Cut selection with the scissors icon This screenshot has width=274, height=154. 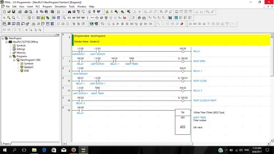[x=37, y=12]
